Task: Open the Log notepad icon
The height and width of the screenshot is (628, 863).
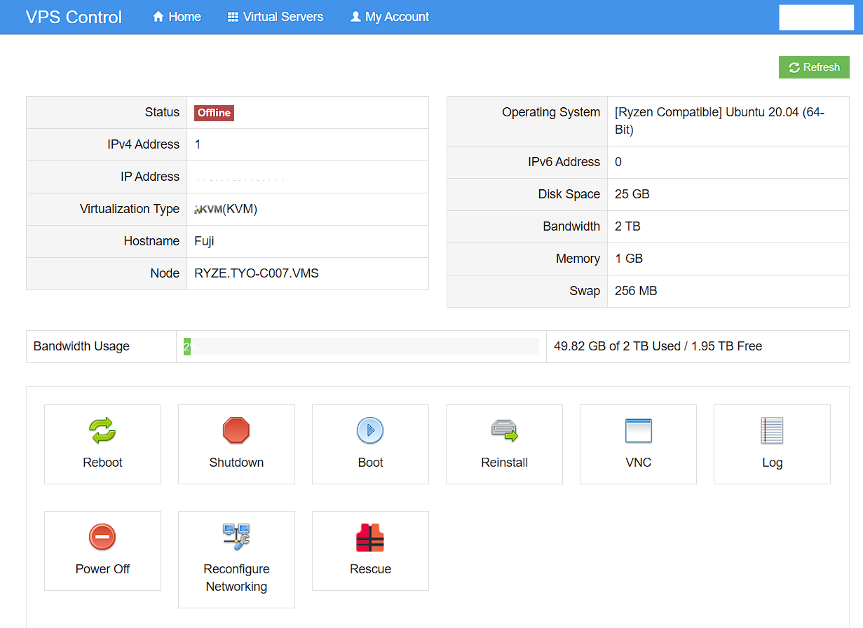Action: 772,430
